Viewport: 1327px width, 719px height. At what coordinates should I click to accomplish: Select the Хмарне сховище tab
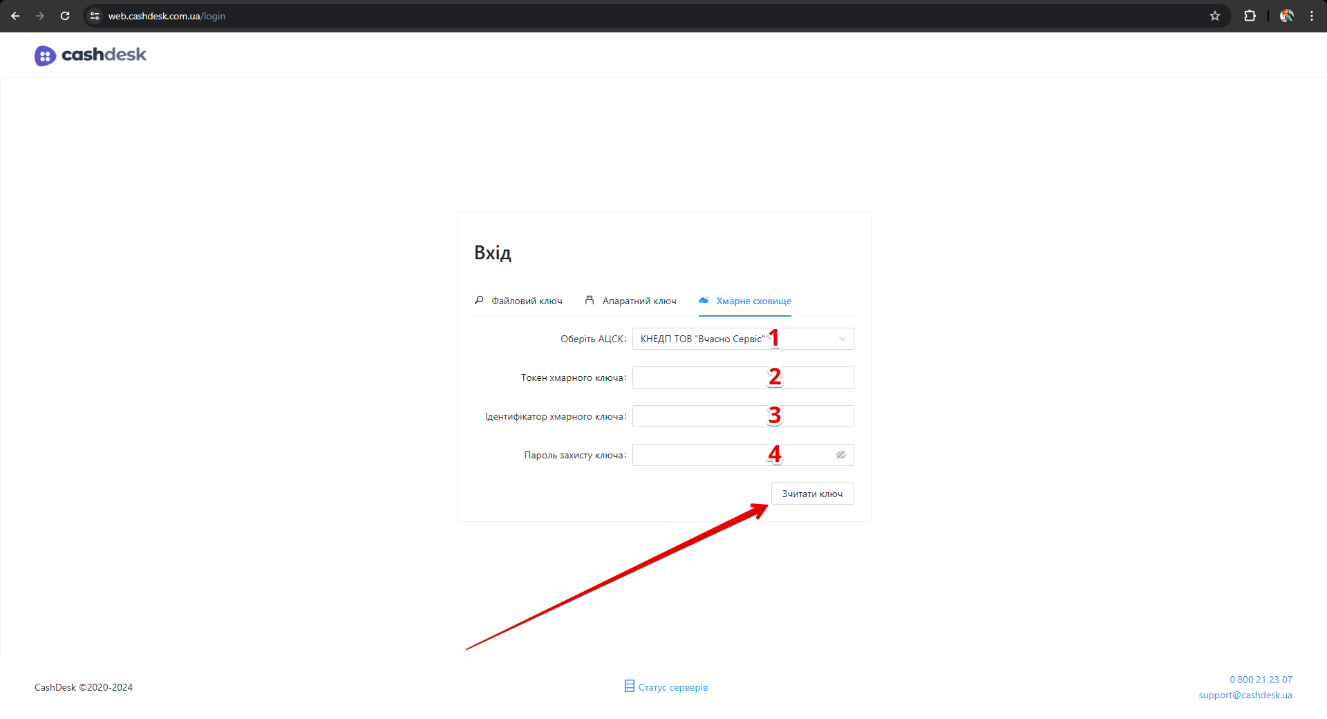(745, 301)
